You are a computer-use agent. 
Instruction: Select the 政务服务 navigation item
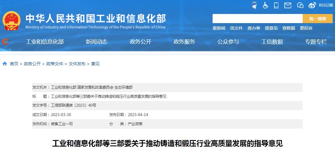click(184, 42)
